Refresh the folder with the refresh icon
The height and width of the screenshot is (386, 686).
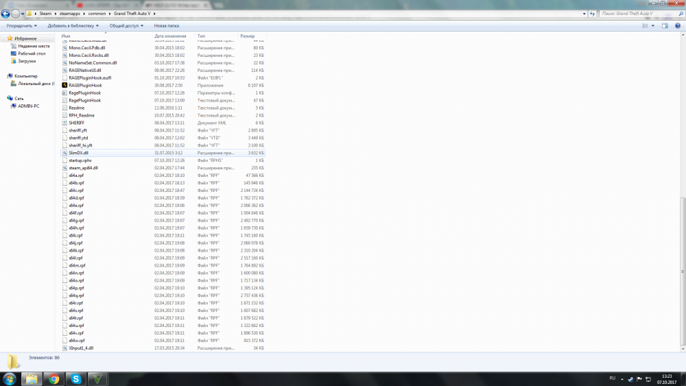592,14
